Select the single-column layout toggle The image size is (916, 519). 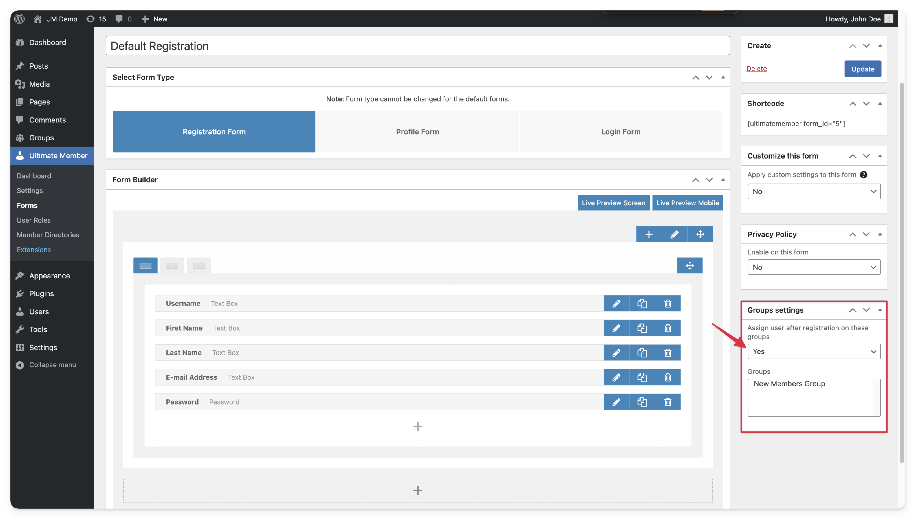[145, 265]
